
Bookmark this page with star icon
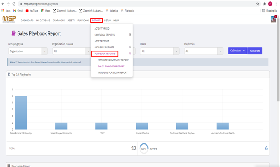click(x=257, y=4)
